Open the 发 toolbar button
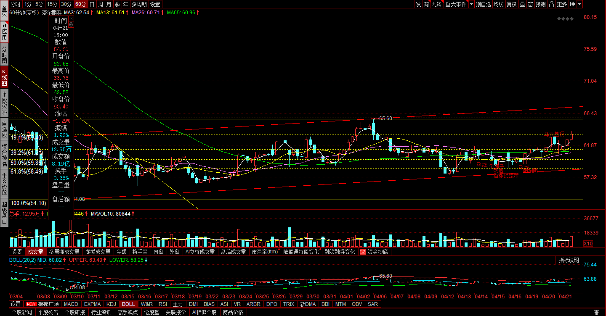This screenshot has width=606, height=316. [x=418, y=4]
